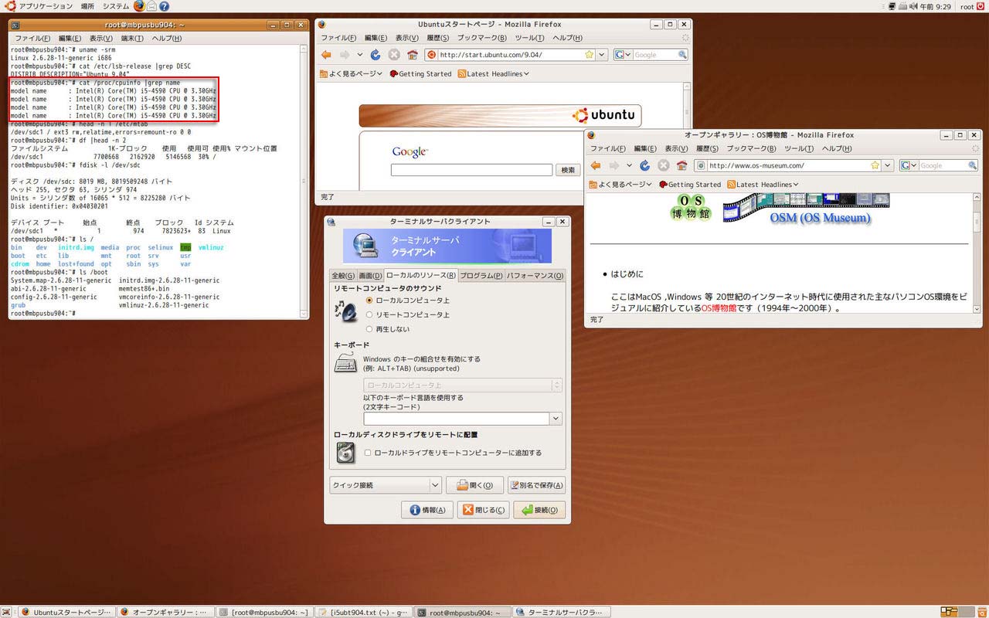The image size is (989, 618).
Task: Launch Firefox from the top panel icon
Action: click(139, 6)
